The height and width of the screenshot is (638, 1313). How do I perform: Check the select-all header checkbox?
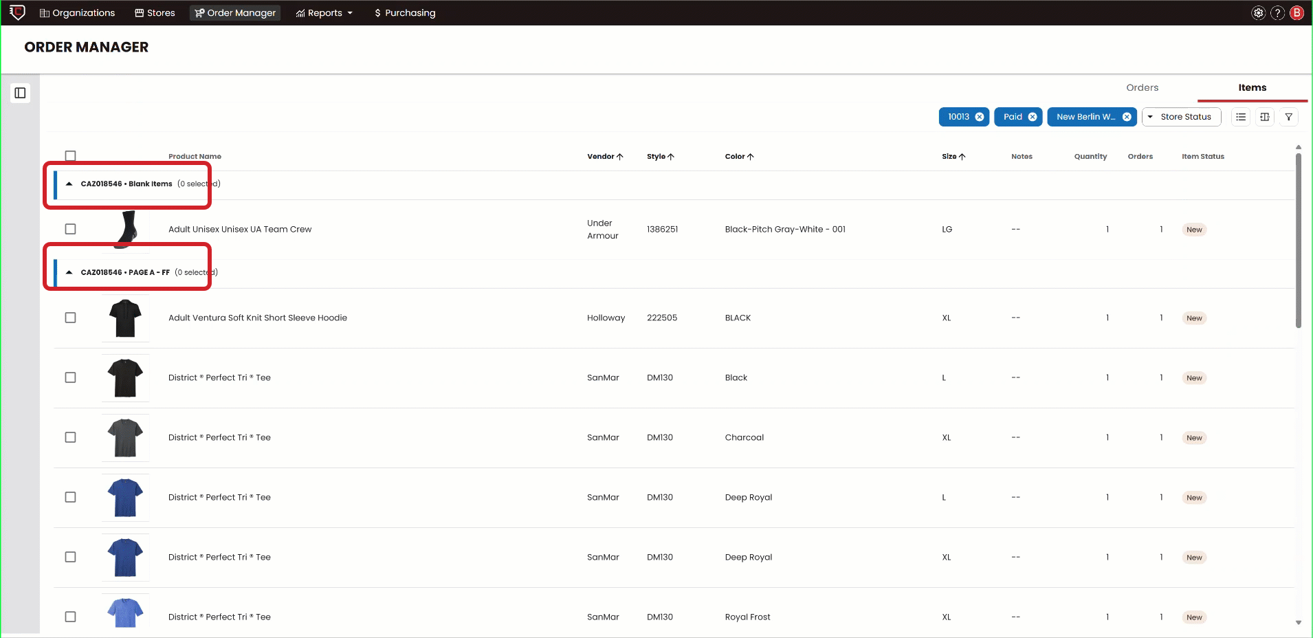(x=70, y=156)
